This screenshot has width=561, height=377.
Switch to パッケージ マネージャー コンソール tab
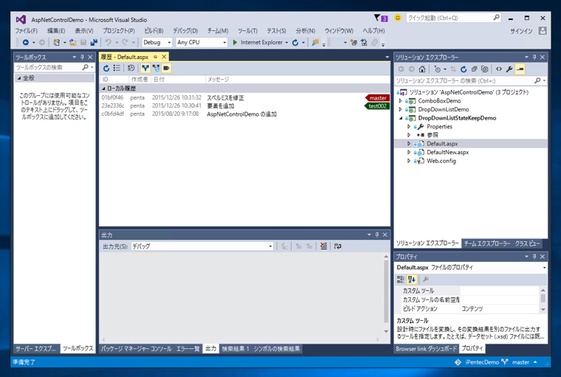click(x=137, y=349)
